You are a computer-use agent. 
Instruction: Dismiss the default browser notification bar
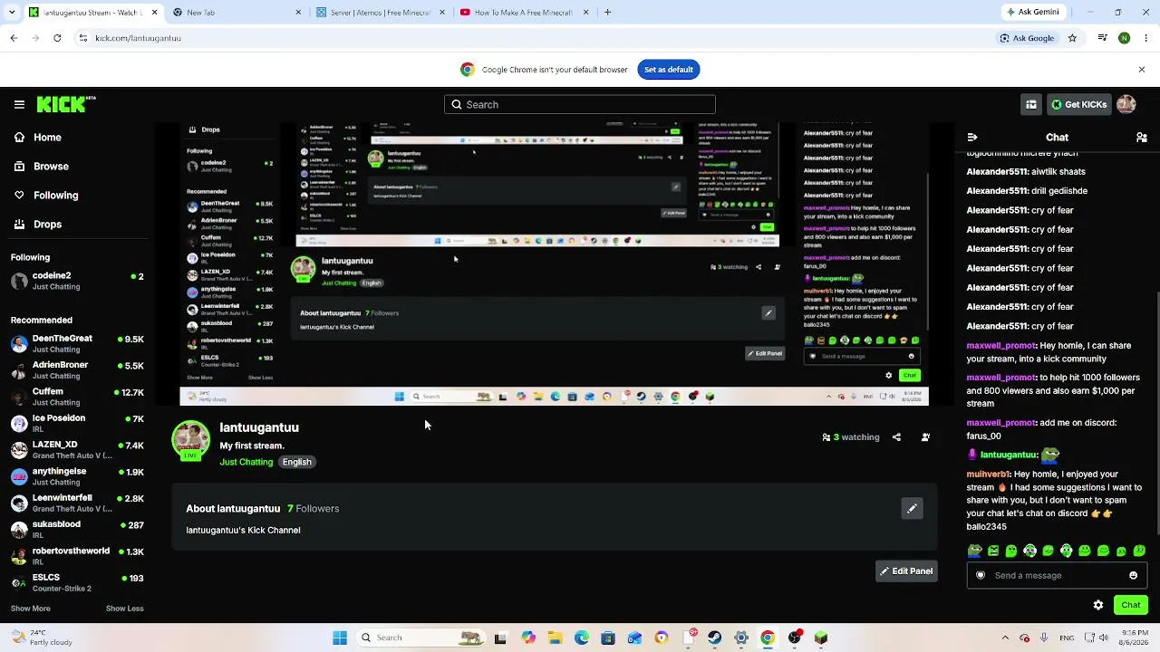(x=1142, y=70)
